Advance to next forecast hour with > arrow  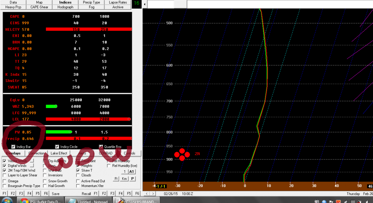153,194
